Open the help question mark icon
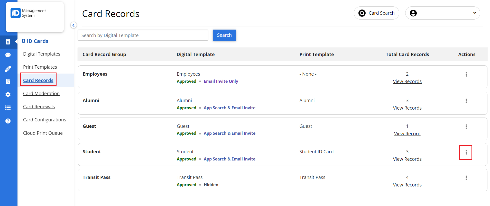Screen dimensions: 490x206 tap(8, 121)
